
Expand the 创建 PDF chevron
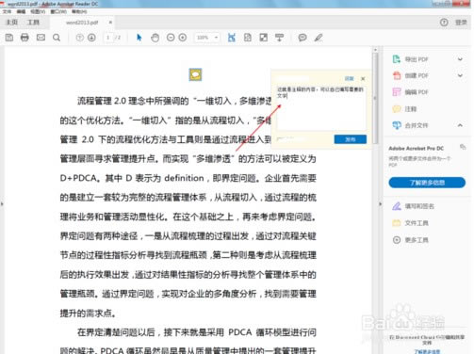point(460,75)
